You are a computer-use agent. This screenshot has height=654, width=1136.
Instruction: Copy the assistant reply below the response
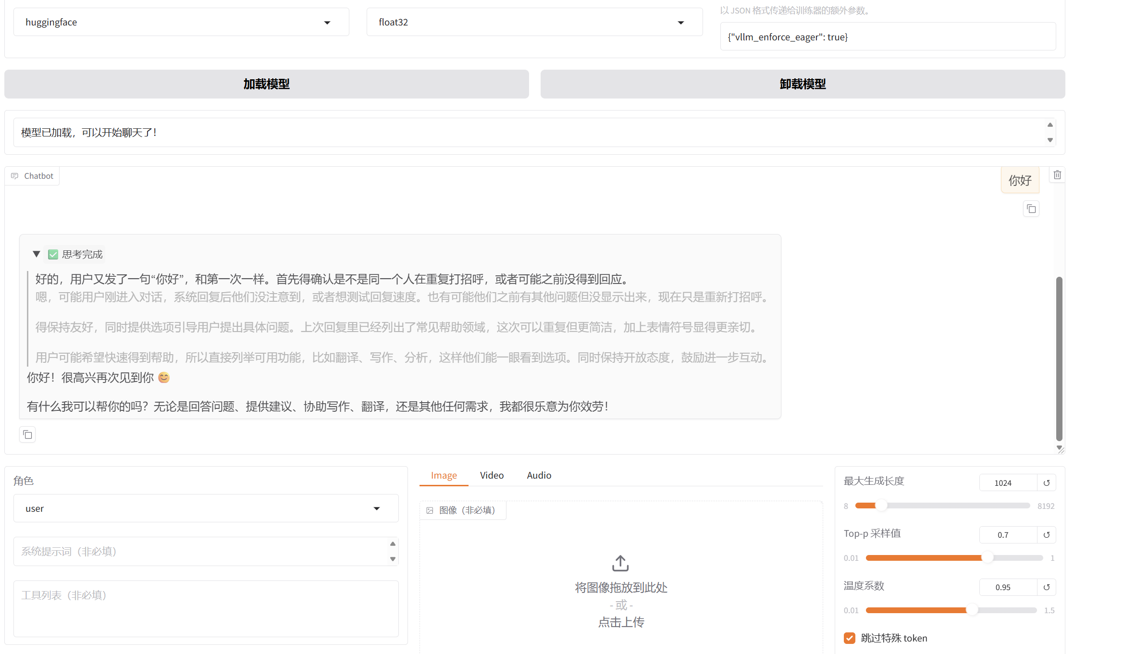tap(27, 435)
